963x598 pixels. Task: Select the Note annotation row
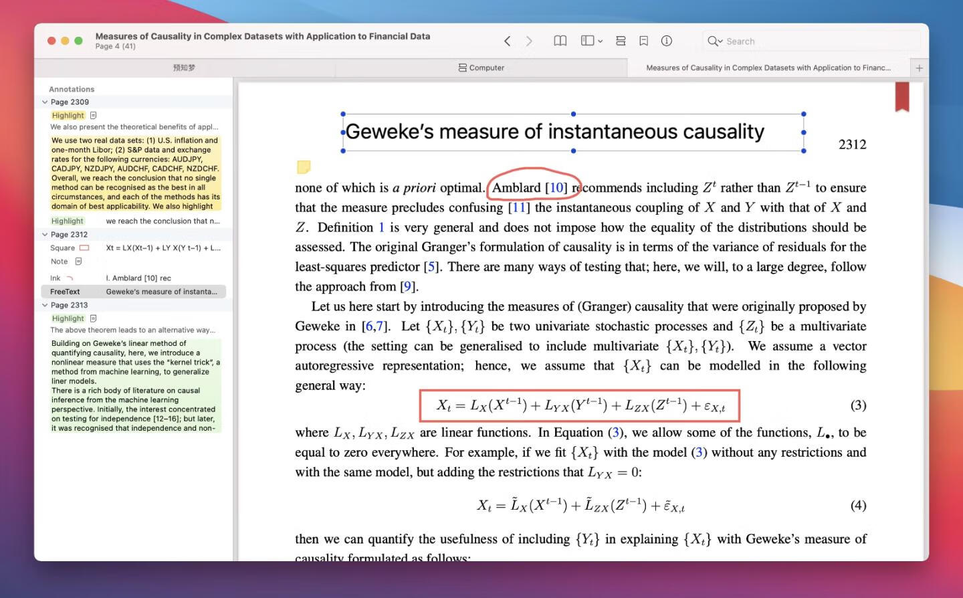coord(134,262)
